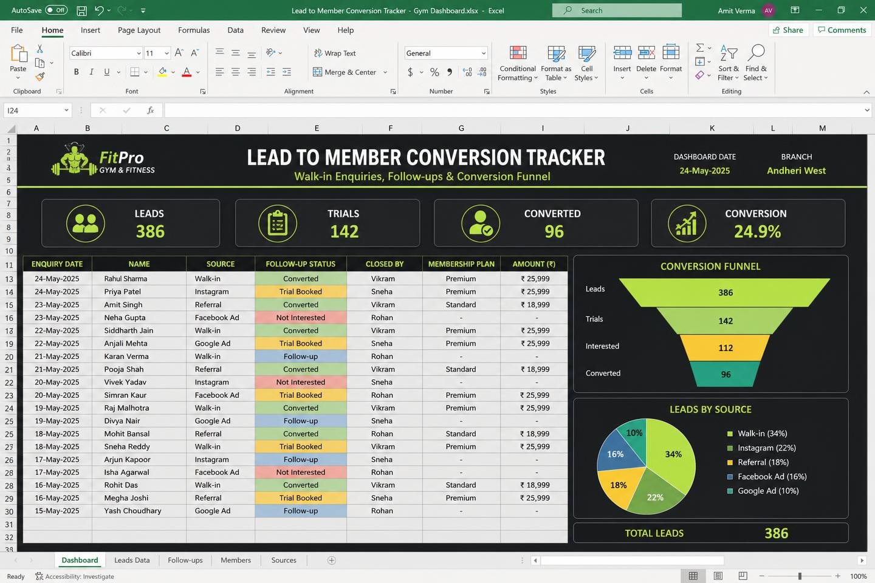Apply the red font color
875x583 pixels.
[x=187, y=72]
